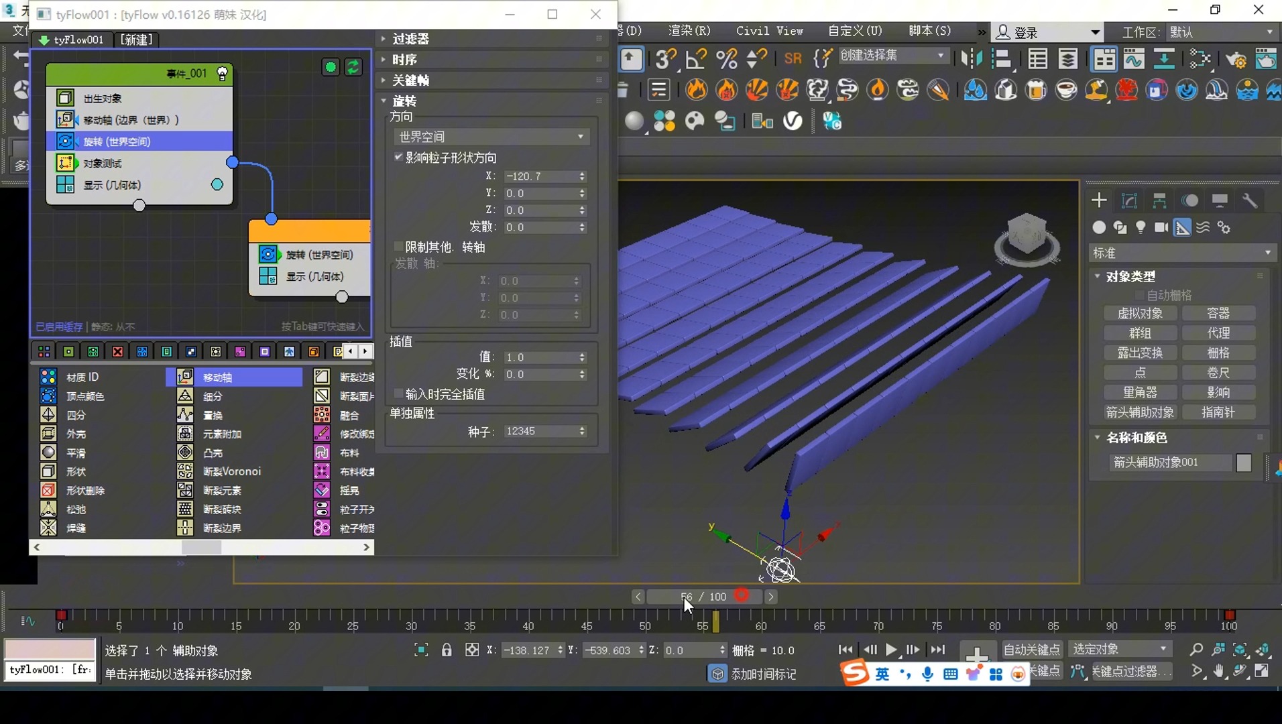Click the 顶点颜色 operator icon
1282x724 pixels.
[48, 396]
